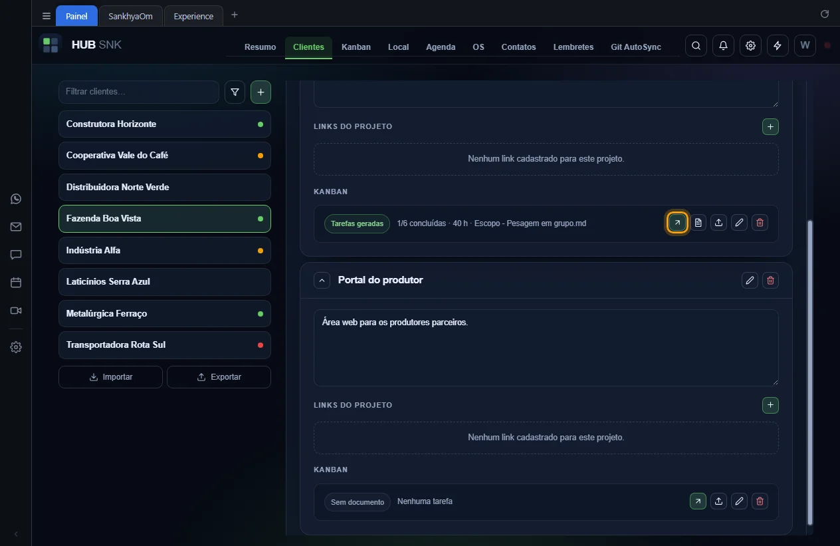The image size is (840, 546).
Task: Open a new tab with the plus icon
Action: [x=235, y=15]
